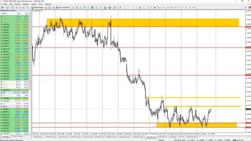
Task: Click the zoom in chart icon
Action: point(85,7)
